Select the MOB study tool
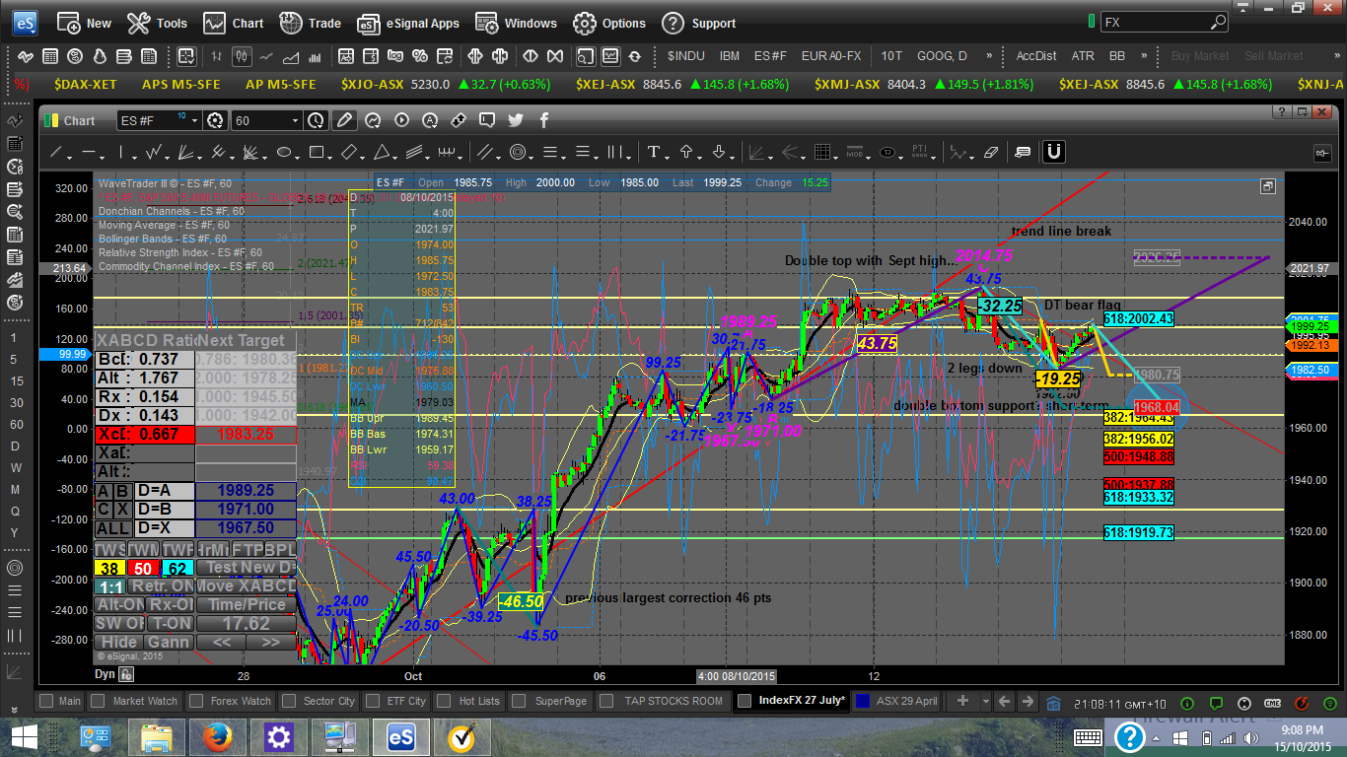1347x757 pixels. 855,153
